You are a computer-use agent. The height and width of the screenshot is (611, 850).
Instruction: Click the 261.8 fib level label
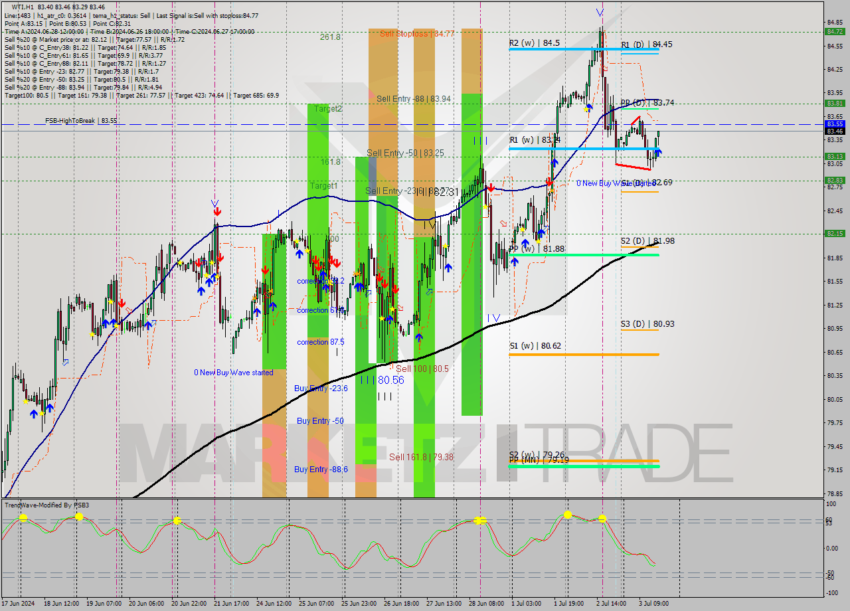[x=330, y=37]
